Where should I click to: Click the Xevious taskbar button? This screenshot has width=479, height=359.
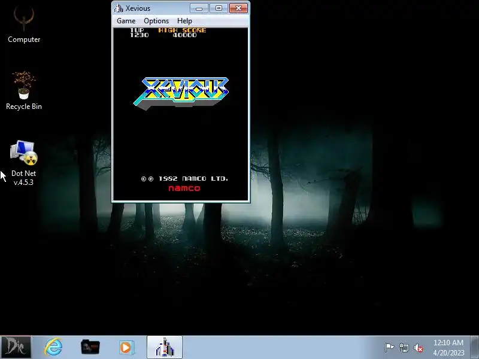(165, 347)
